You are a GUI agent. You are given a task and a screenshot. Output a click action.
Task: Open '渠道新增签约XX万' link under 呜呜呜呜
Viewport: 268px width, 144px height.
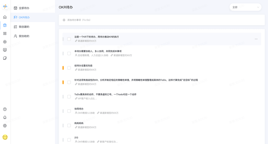pos(87,127)
